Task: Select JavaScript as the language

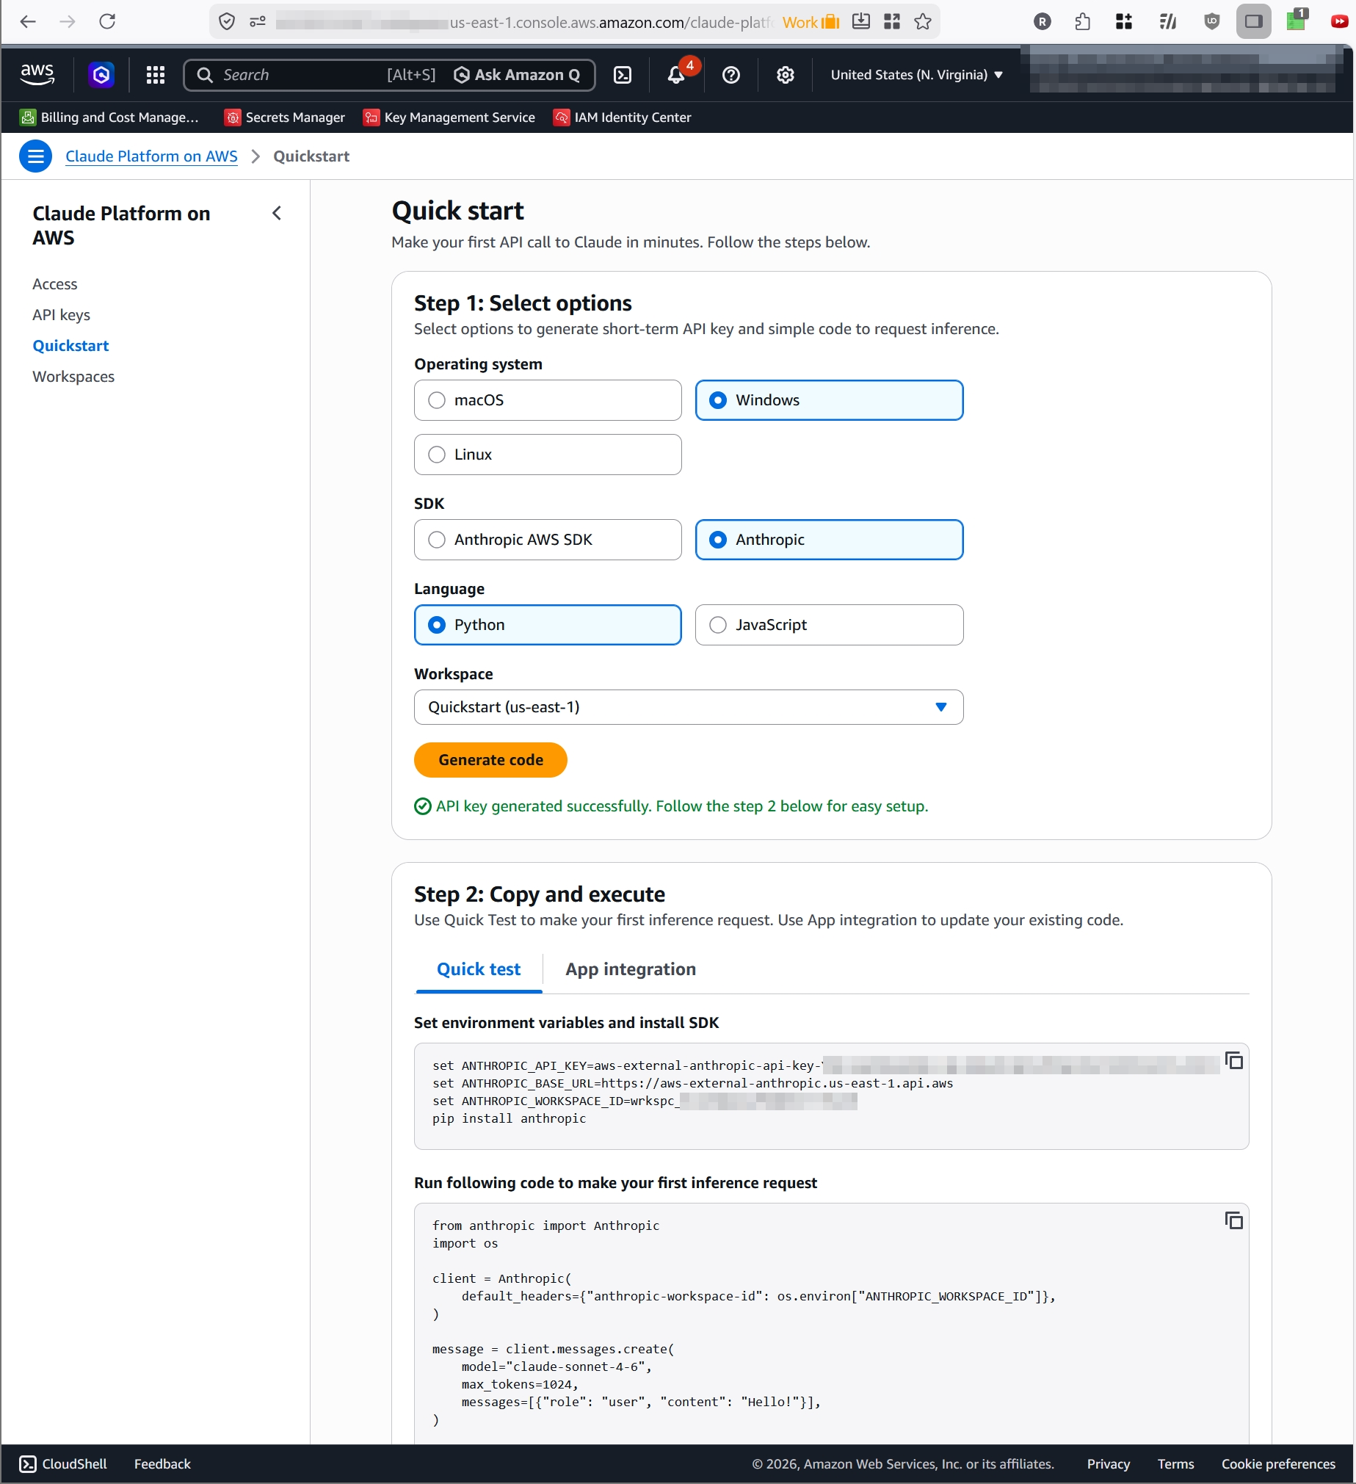Action: click(830, 626)
